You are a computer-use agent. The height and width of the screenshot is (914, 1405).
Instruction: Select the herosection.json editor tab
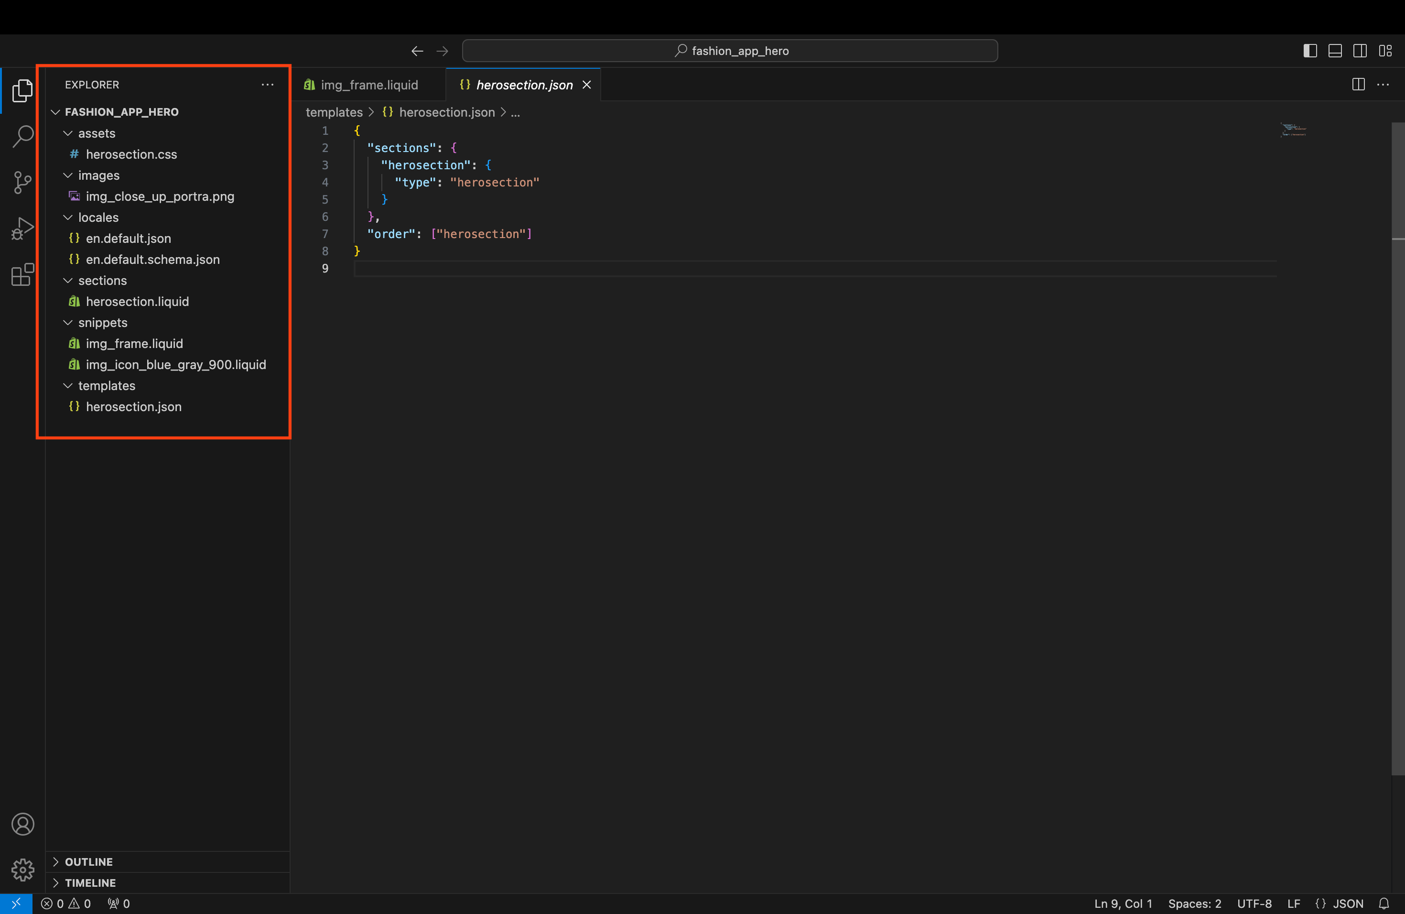click(524, 85)
